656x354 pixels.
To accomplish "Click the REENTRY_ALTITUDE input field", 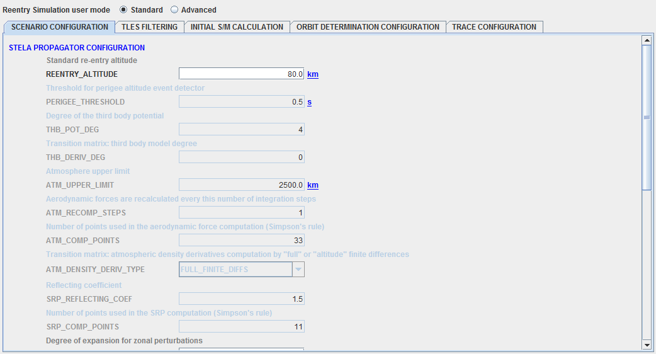I will [x=242, y=74].
